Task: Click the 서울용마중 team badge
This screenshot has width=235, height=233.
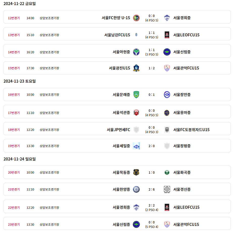Action: [x=167, y=112]
